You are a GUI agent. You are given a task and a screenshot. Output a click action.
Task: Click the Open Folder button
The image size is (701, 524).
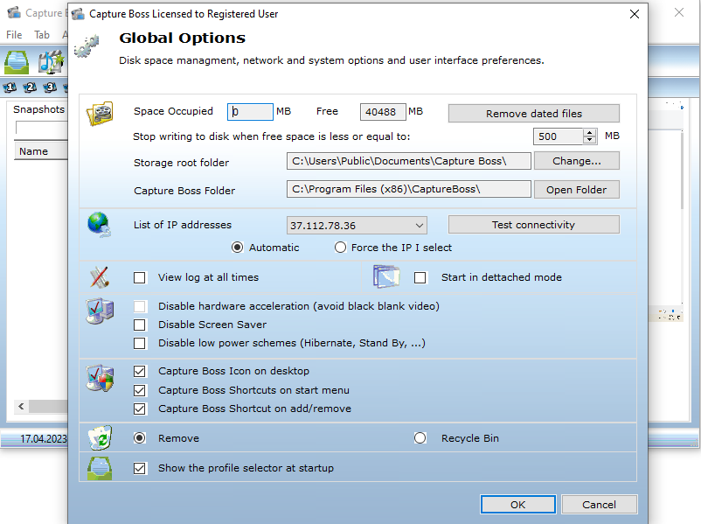(577, 190)
